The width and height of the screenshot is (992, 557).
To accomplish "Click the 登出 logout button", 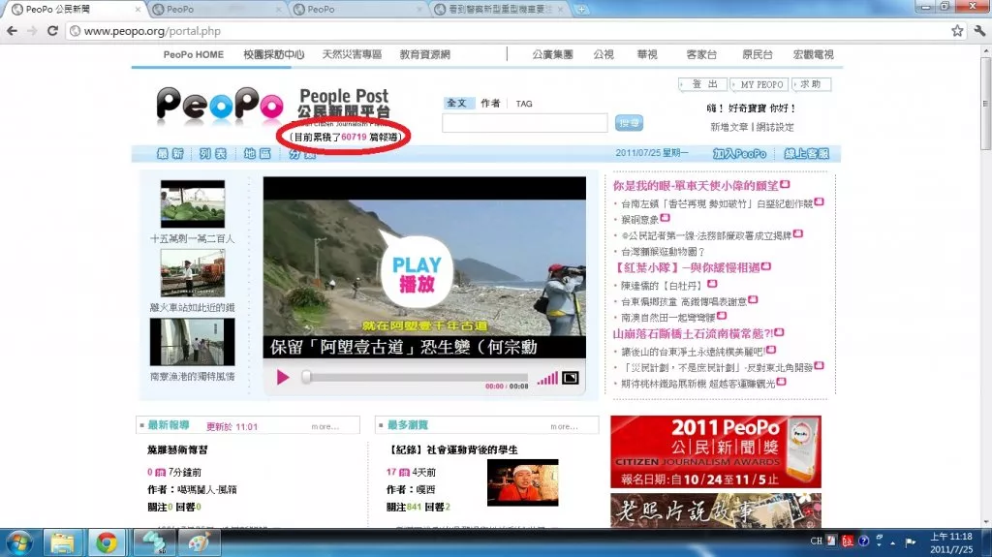I will click(703, 84).
